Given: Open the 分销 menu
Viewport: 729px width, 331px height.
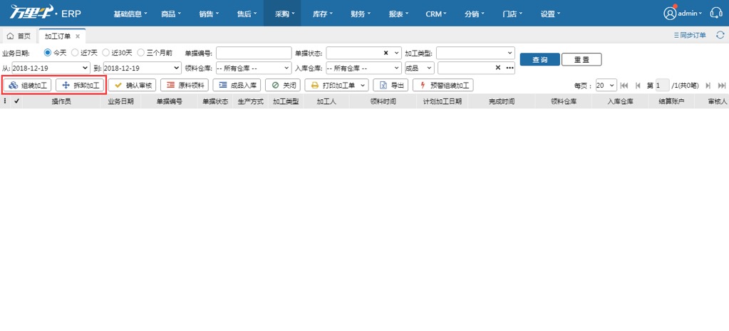Looking at the screenshot, I should click(x=474, y=14).
